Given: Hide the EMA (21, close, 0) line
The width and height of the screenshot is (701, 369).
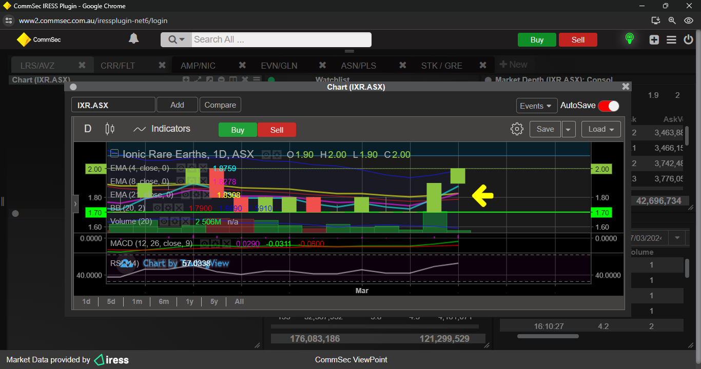Looking at the screenshot, I should (x=185, y=195).
